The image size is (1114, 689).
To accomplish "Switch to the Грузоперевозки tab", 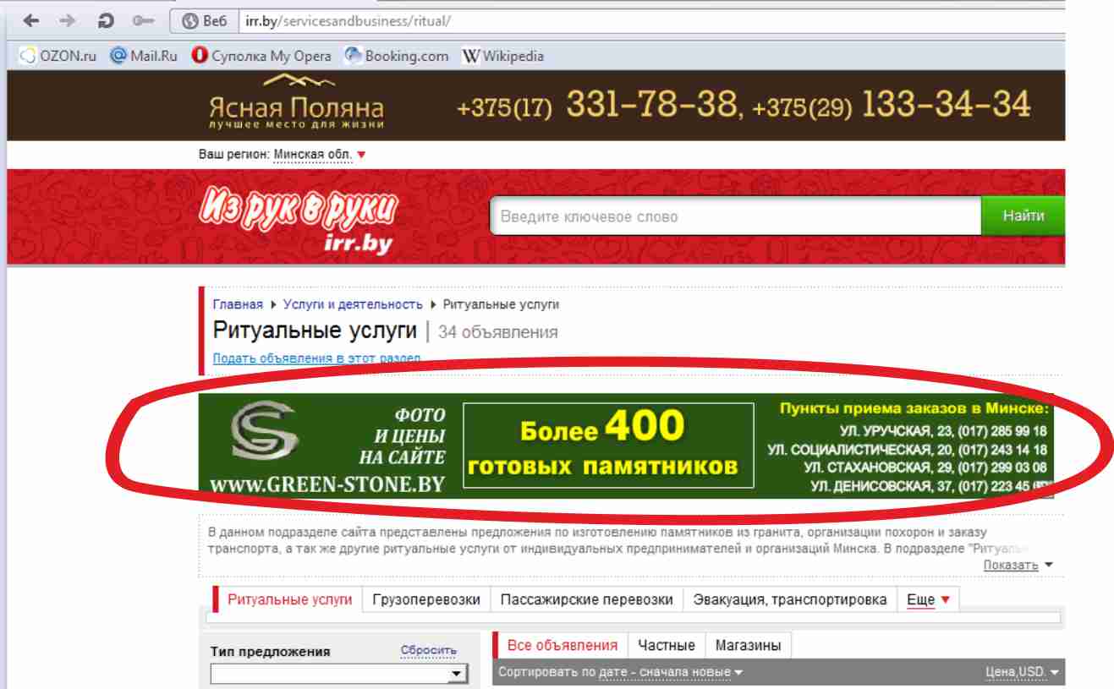I will tap(426, 600).
